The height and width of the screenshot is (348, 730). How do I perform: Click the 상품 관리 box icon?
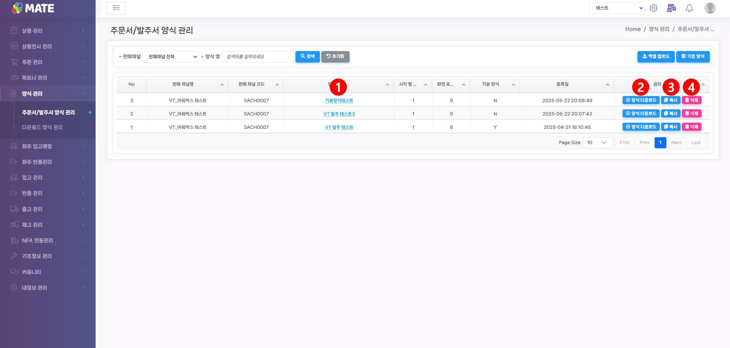click(x=14, y=30)
